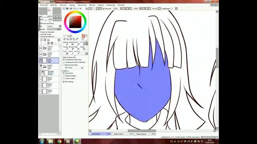Click the foreground color swatch
The width and height of the screenshot is (257, 144).
tap(84, 36)
